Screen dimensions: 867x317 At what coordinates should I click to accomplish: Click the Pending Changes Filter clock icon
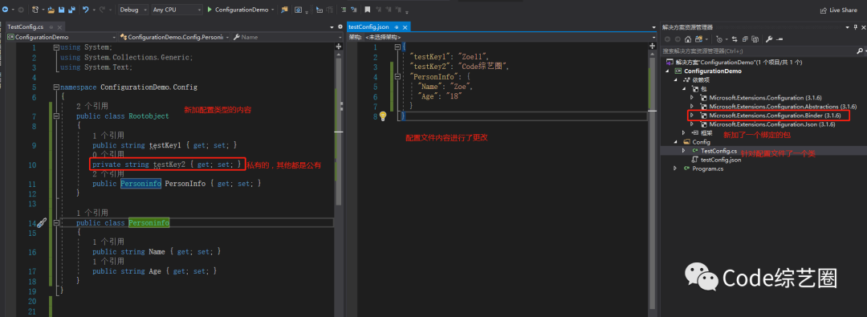(x=719, y=39)
